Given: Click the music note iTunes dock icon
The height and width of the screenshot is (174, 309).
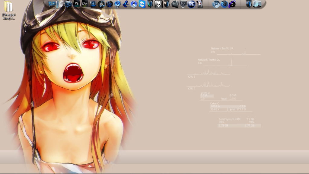Looking at the screenshot, I should pyautogui.click(x=101, y=4).
